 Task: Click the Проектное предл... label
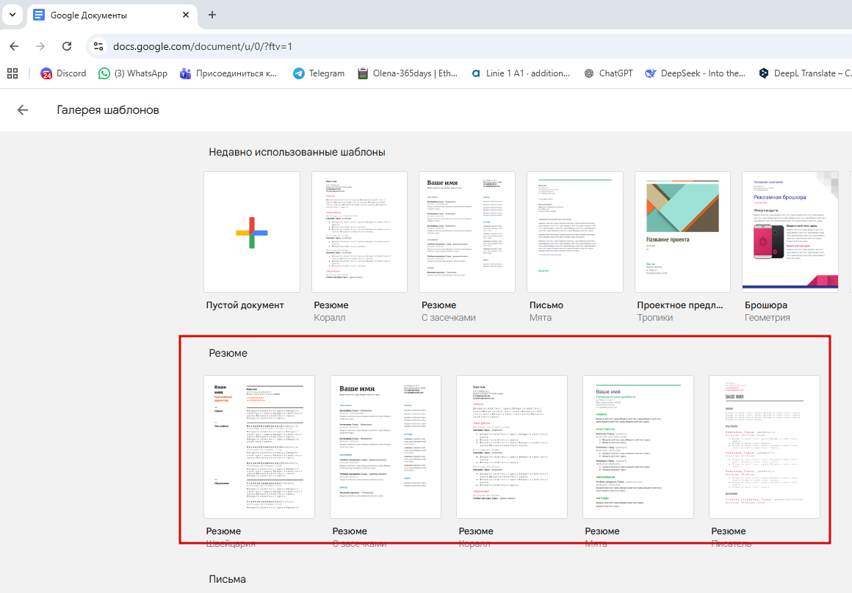coord(679,305)
